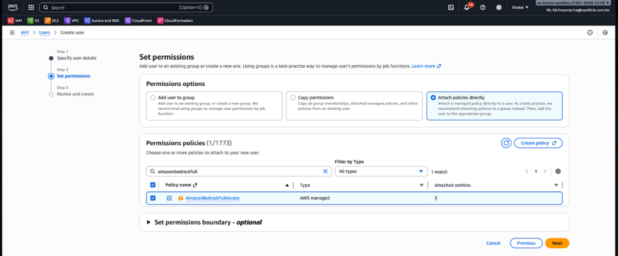
Task: Go to Step 1 Specify user details
Action: 77,58
